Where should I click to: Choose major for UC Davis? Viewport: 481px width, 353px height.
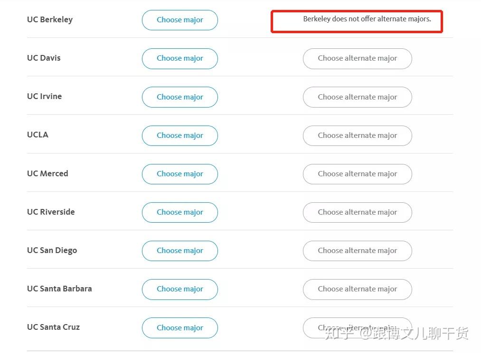point(179,58)
